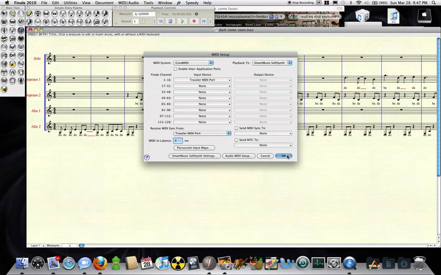Image resolution: width=441 pixels, height=275 pixels.
Task: Select the Clef tool with bass clef
Action: (x=21, y=55)
